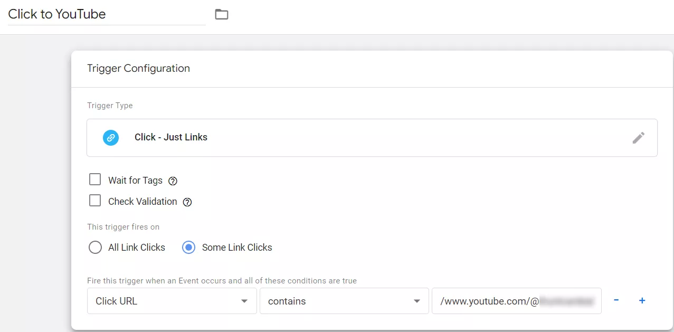
Task: Open the folder icon beside trigger name
Action: pos(222,15)
